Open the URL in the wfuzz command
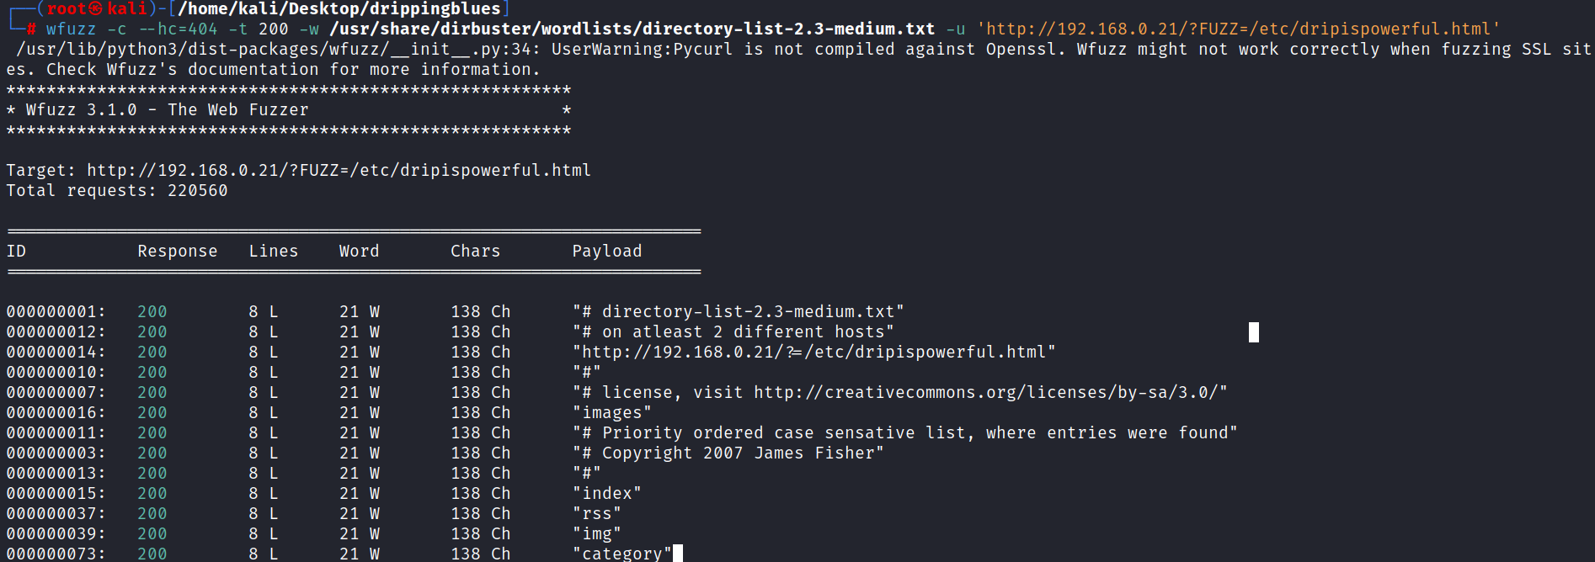Viewport: 1595px width, 562px height. [x=1239, y=29]
